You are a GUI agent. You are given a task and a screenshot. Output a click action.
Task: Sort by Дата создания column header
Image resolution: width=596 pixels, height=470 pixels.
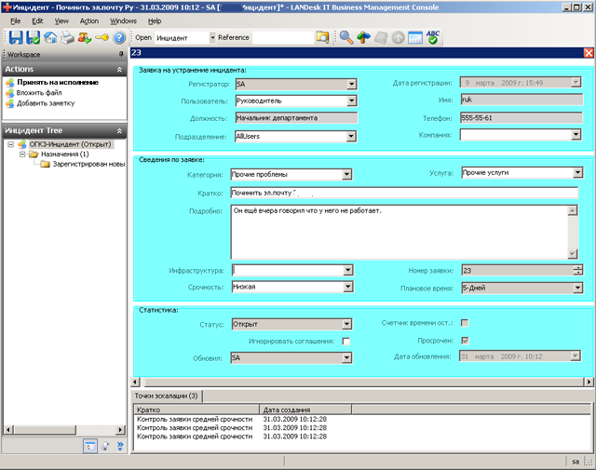(x=305, y=410)
